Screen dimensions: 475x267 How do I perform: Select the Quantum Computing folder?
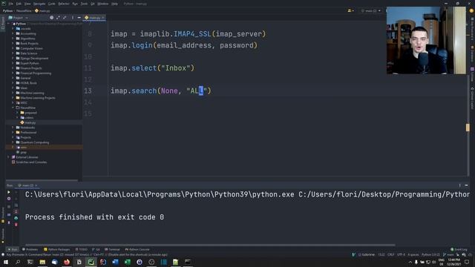point(35,142)
